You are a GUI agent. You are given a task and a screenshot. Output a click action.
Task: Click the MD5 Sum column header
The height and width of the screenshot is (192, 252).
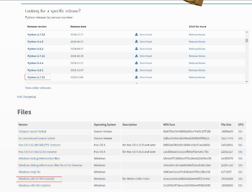tap(169, 125)
